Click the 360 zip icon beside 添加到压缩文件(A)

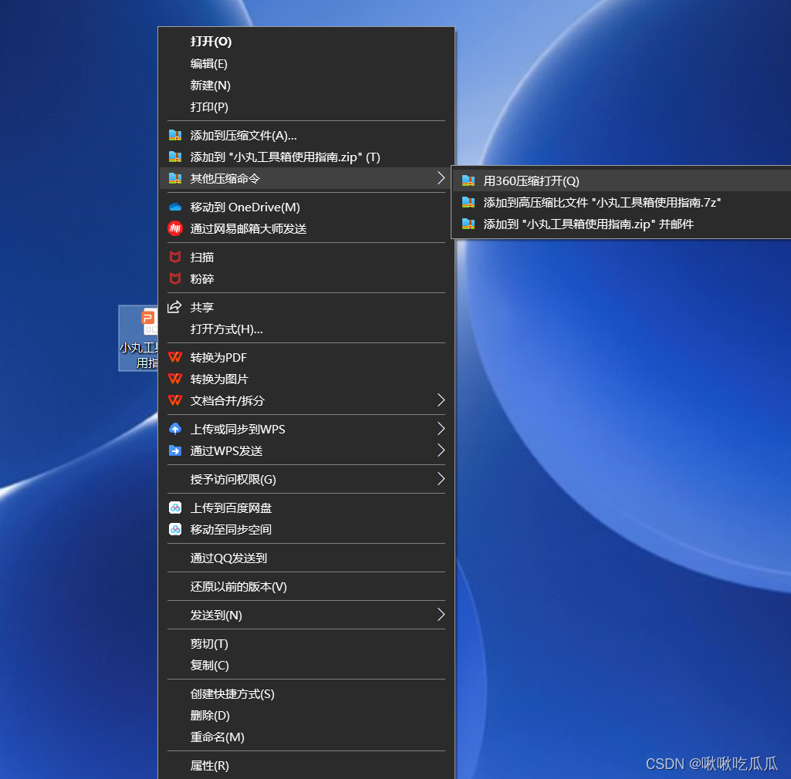pyautogui.click(x=175, y=135)
